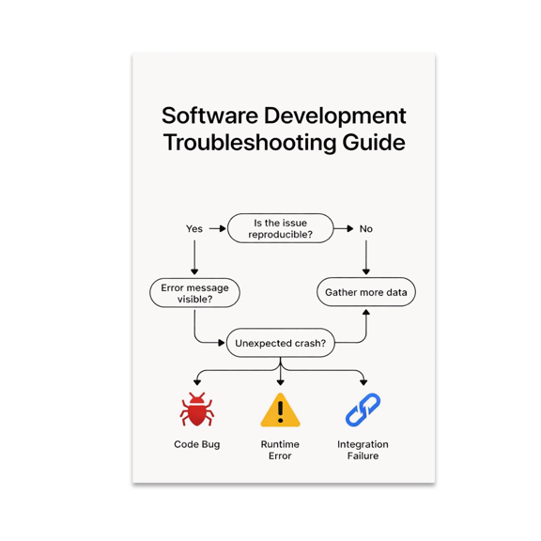Click the blue Integration Failure link icon
Viewport: 541px width, 541px height.
tap(363, 410)
